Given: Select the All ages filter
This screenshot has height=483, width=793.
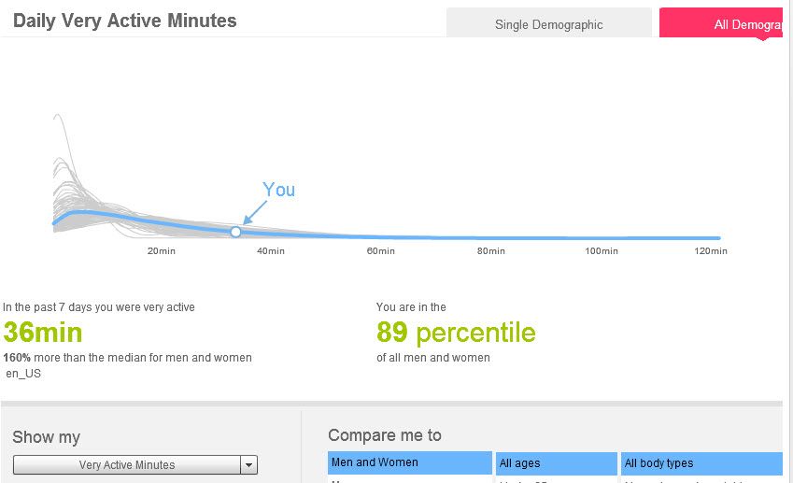Looking at the screenshot, I should (556, 463).
